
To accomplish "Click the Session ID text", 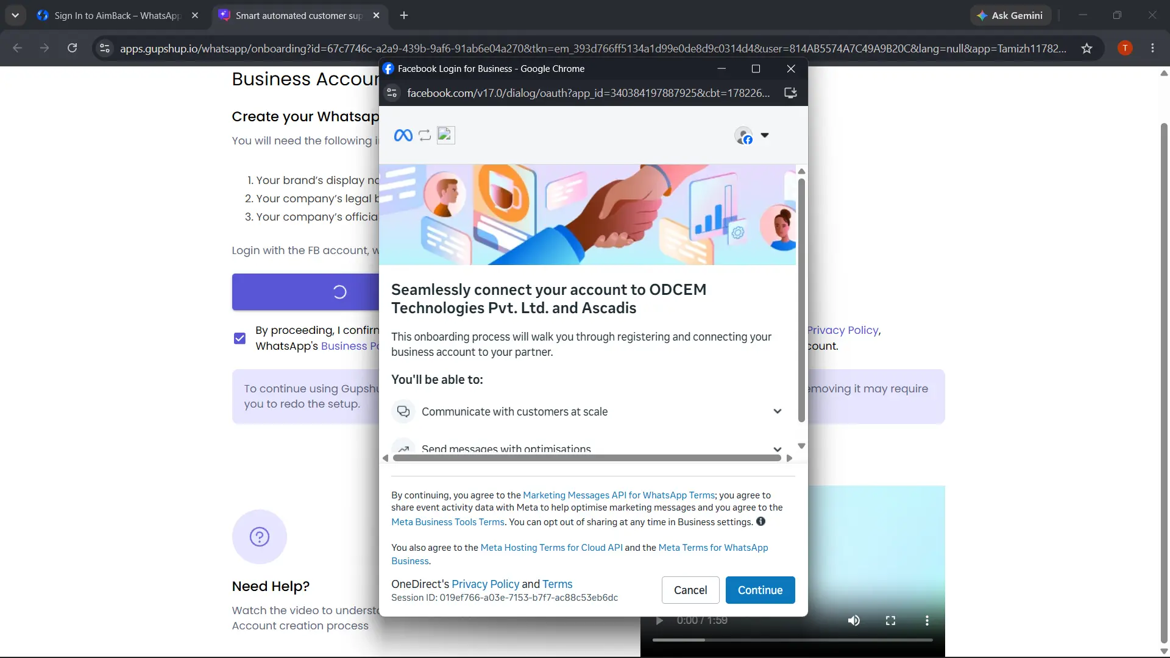I will (505, 598).
